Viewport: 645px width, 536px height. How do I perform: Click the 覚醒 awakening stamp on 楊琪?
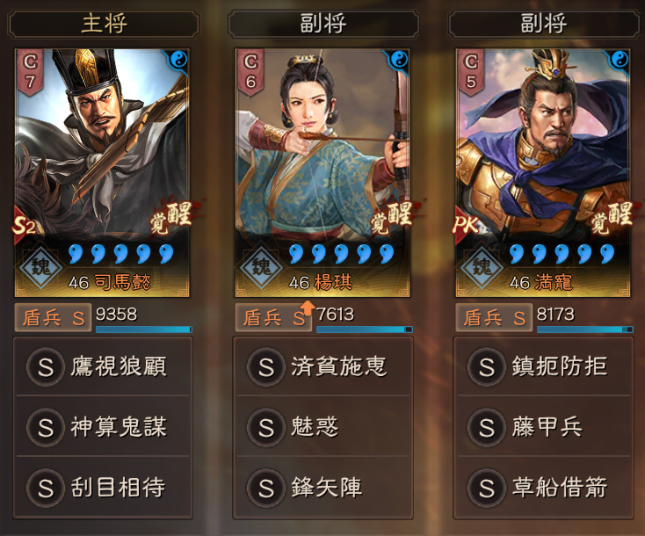393,217
